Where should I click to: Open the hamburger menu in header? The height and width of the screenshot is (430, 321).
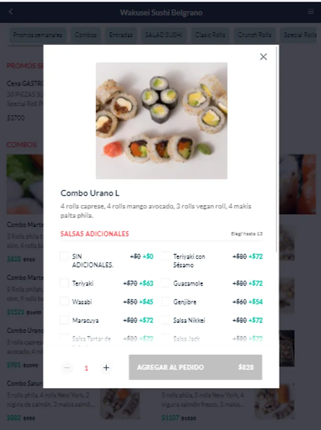pyautogui.click(x=311, y=11)
